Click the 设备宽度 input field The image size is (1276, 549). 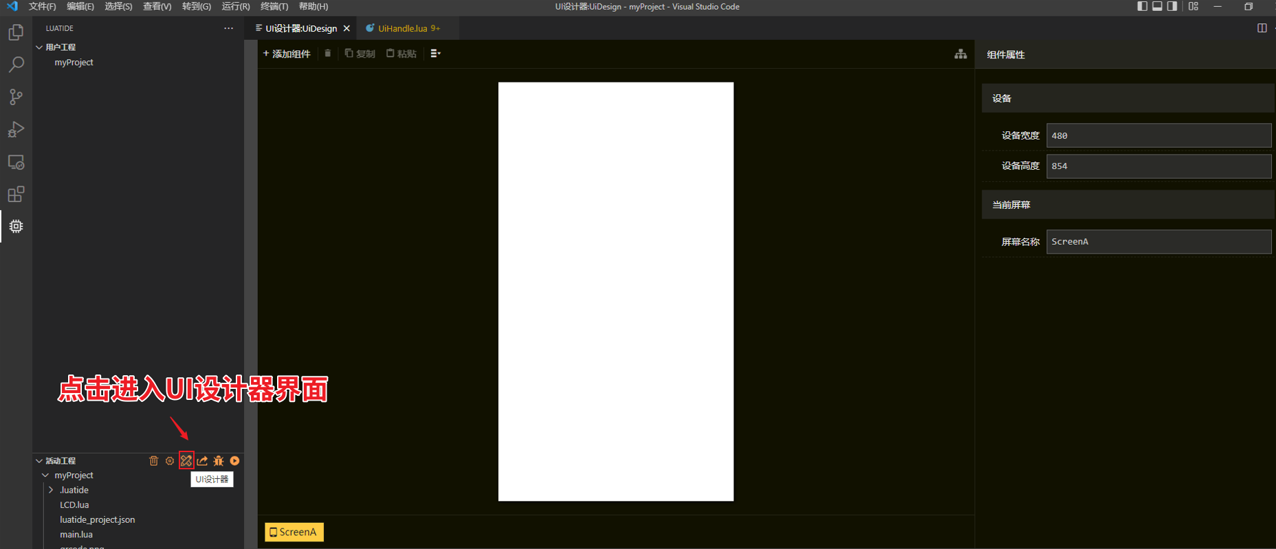point(1158,135)
